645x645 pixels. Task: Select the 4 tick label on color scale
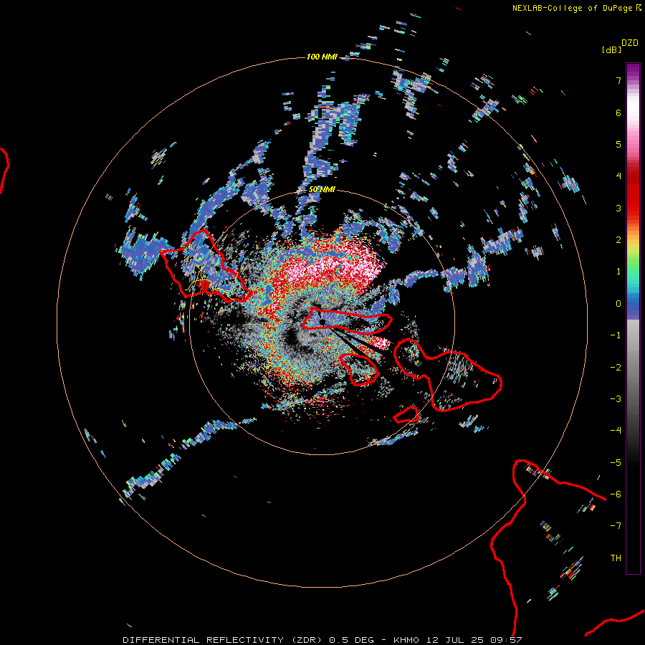[x=618, y=176]
